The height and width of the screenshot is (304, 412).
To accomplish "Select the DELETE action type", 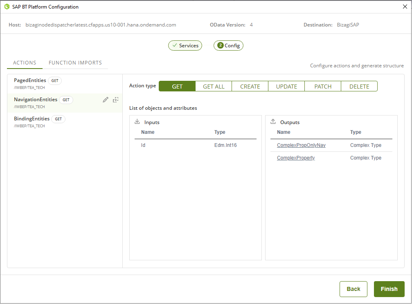I will click(x=359, y=87).
